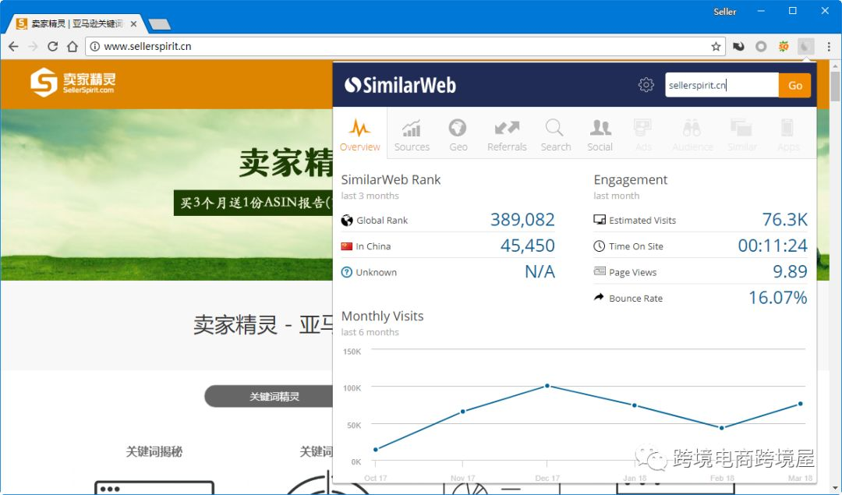Go back in browser history

coord(13,47)
